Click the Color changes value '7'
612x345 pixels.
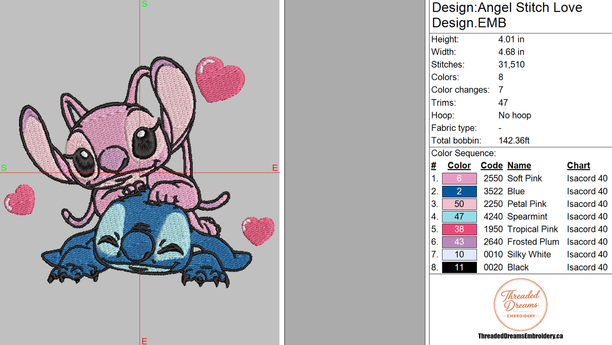coord(501,90)
